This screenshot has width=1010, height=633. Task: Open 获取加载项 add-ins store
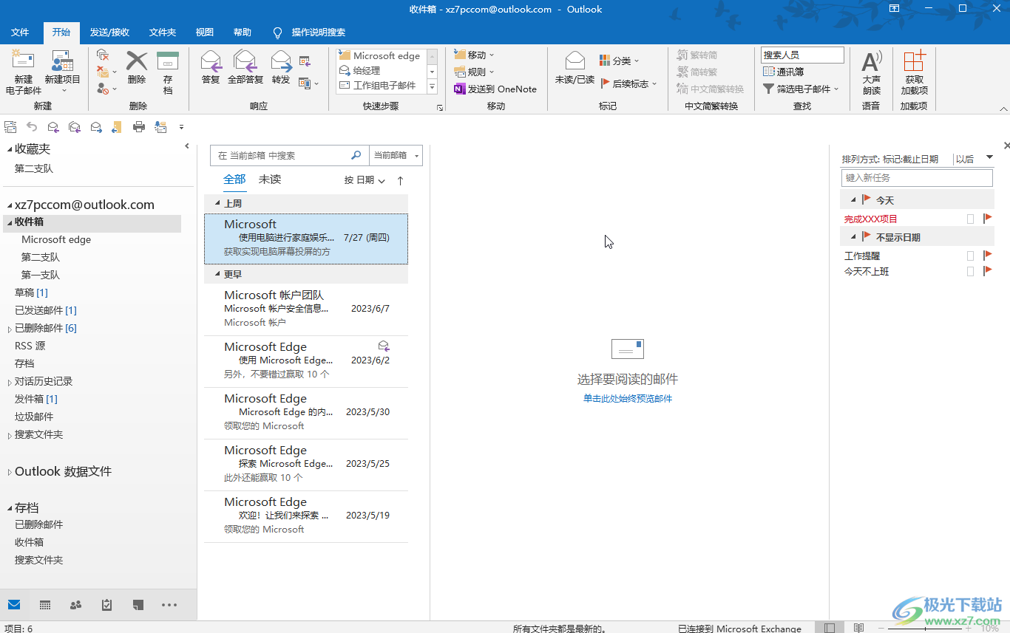pos(915,73)
